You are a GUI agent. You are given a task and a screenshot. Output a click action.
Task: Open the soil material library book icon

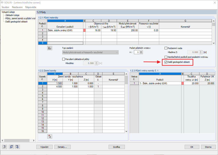(50, 48)
